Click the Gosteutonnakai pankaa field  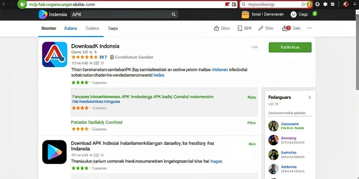(x=290, y=113)
